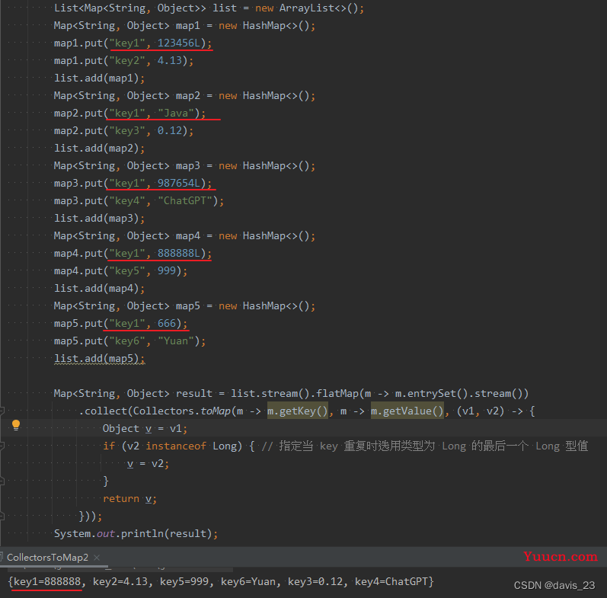
Task: Click the map5 HashMap declaration line
Action: tap(184, 306)
